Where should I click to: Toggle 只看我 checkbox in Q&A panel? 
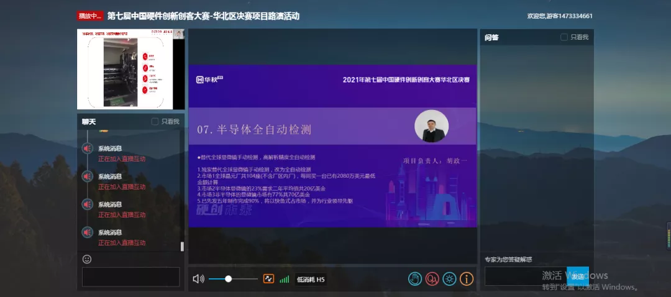(x=564, y=37)
